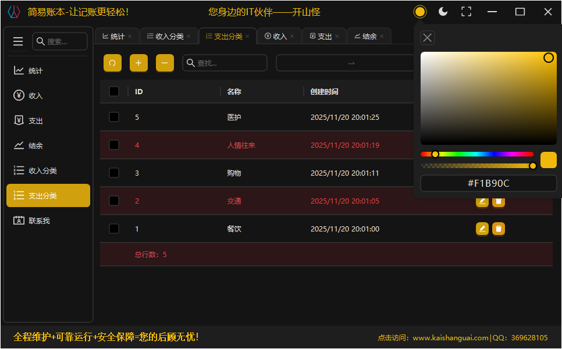Click the opacity slider handle
The image size is (562, 349).
[x=533, y=166]
